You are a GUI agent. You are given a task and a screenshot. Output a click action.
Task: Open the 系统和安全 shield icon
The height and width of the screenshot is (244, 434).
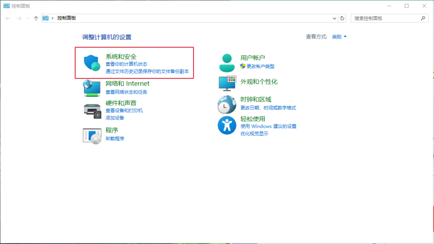[92, 63]
